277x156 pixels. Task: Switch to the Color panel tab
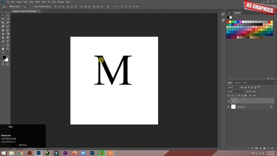click(x=229, y=13)
